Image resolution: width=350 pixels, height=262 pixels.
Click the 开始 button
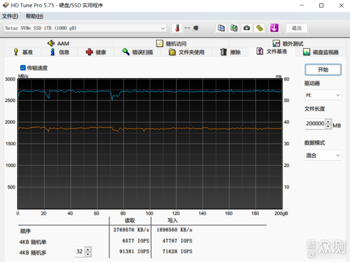click(x=323, y=70)
